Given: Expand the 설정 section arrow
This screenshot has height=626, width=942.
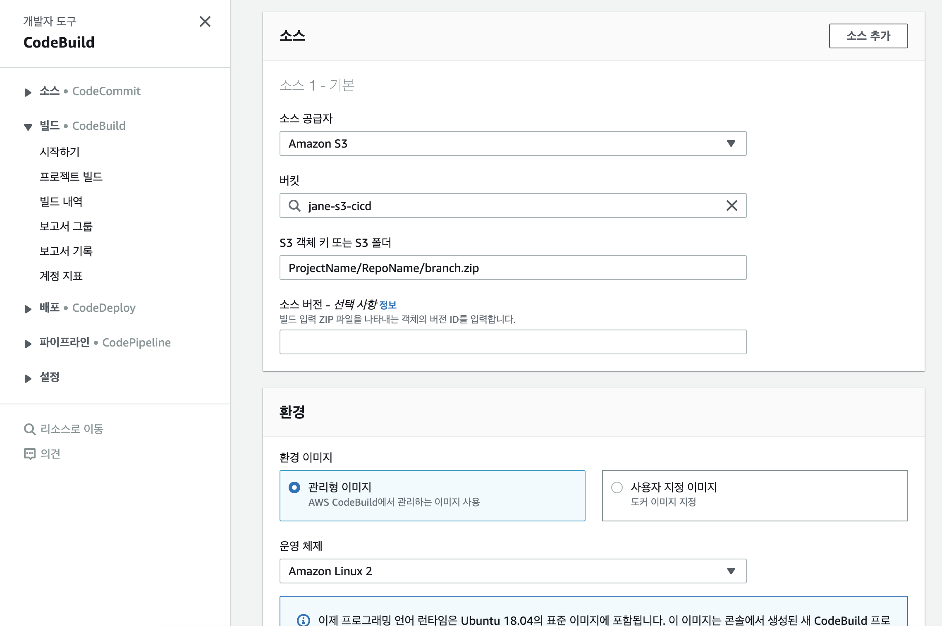Looking at the screenshot, I should (x=28, y=378).
